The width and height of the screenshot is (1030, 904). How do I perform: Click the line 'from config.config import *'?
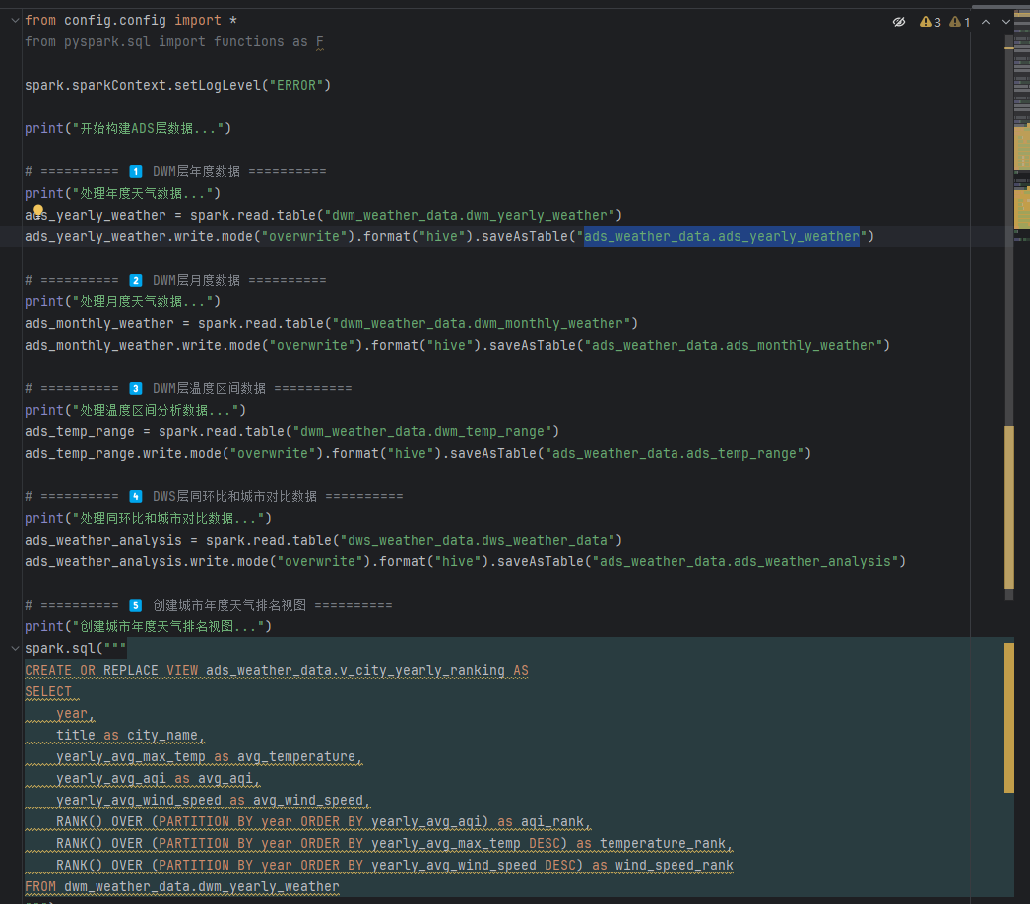(131, 21)
